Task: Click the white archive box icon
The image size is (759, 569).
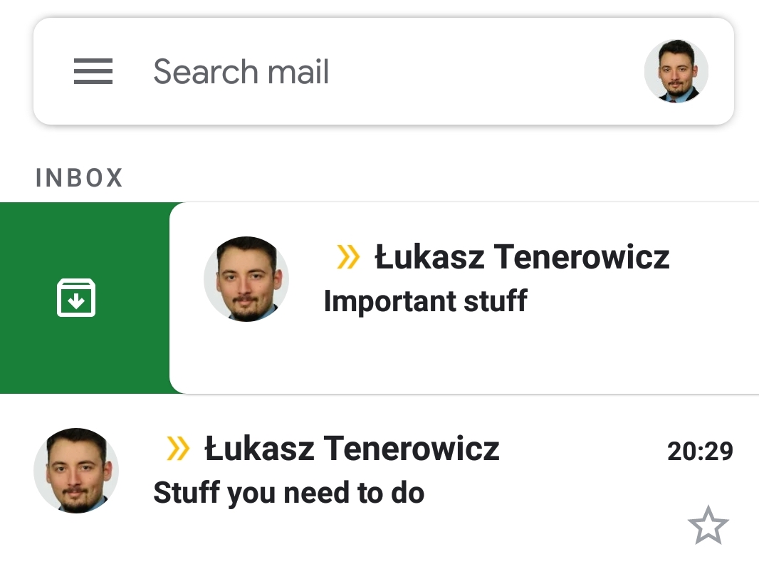Action: click(x=76, y=298)
